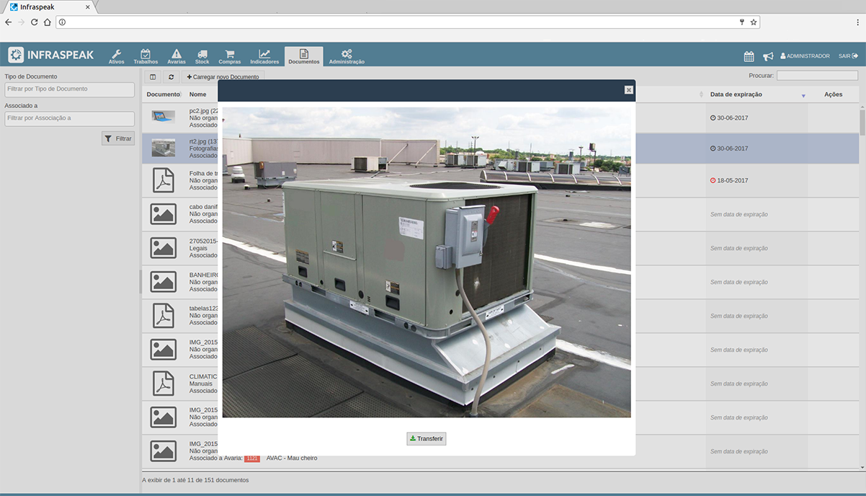Click the Nome column header
This screenshot has width=866, height=496.
[x=198, y=94]
